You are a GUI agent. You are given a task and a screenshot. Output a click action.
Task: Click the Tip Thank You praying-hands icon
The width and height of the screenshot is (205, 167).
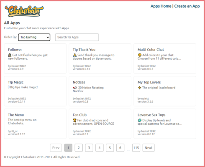point(75,55)
